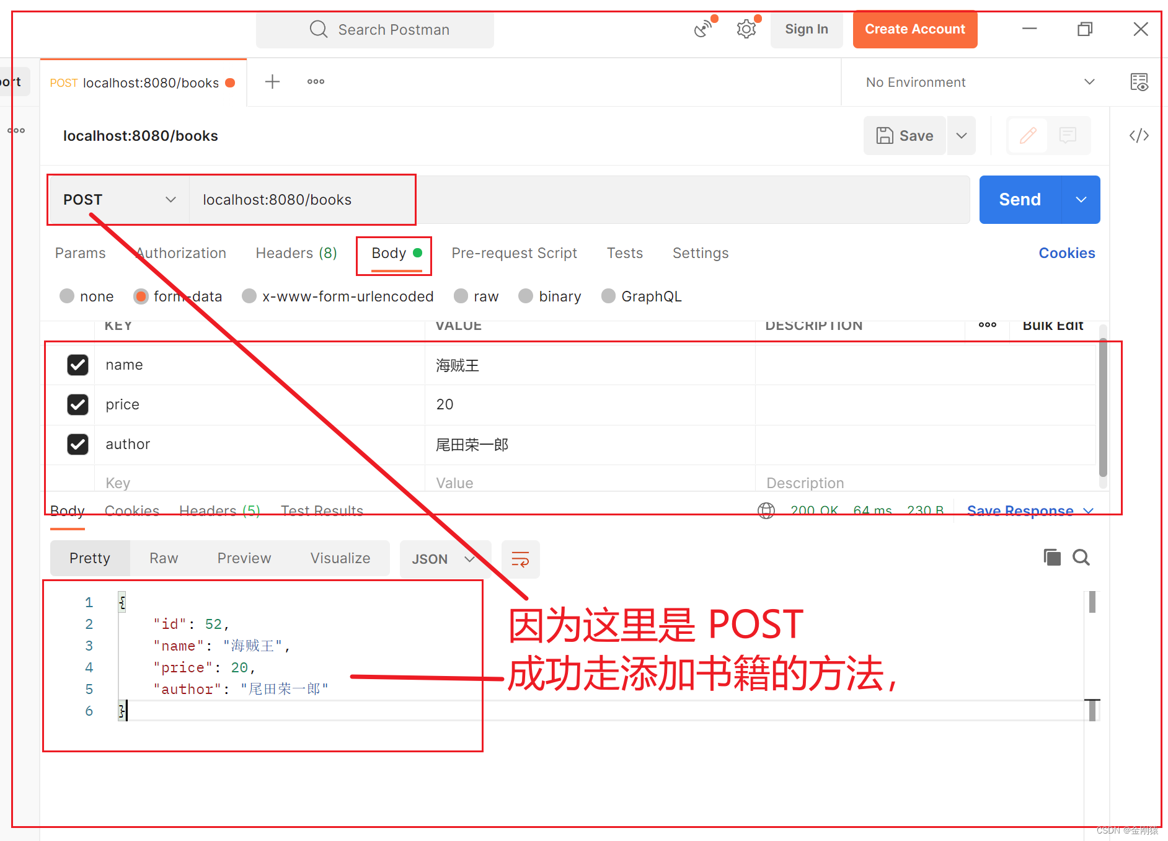Open the satellite capture requests icon
Screen dimensions: 1168x841
pos(704,29)
